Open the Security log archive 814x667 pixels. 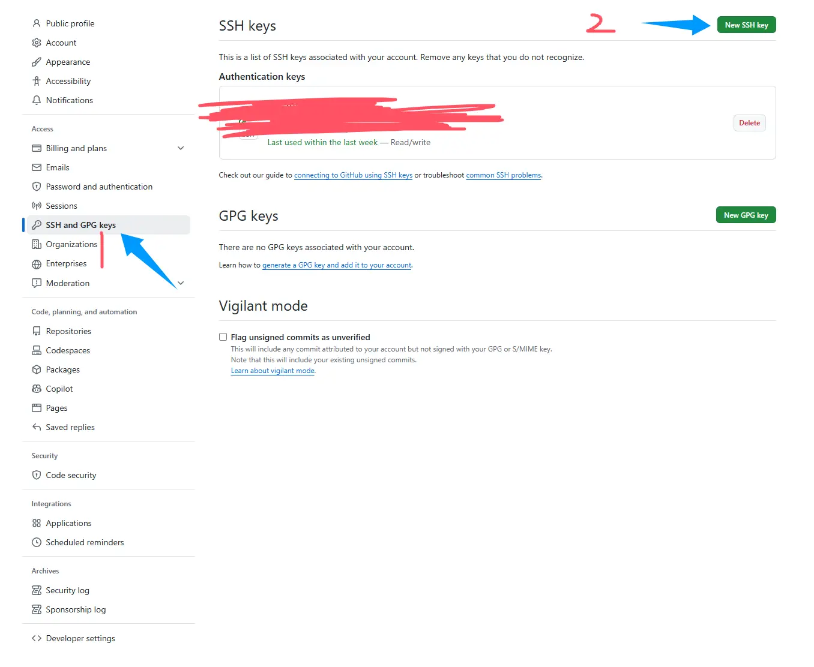(67, 590)
